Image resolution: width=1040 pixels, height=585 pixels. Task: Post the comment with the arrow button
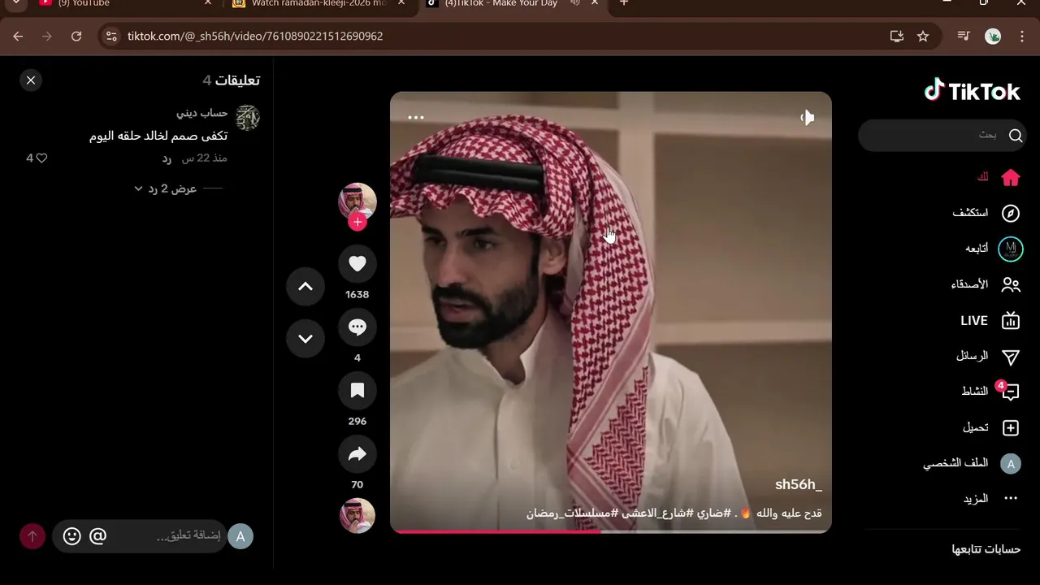point(32,536)
